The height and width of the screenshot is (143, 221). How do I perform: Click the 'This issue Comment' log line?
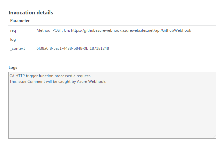58,82
